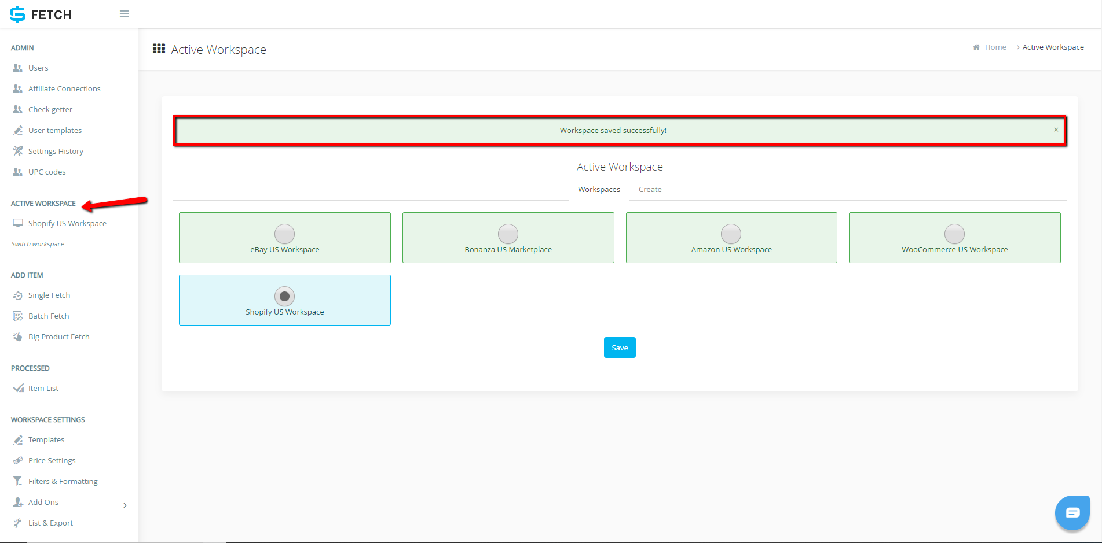Click the grid icon beside Active Workspace title
The image size is (1102, 543).
[159, 49]
